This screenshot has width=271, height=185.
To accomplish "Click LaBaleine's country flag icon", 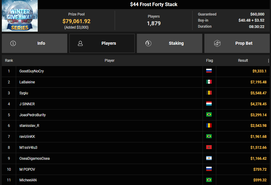I will (209, 82).
